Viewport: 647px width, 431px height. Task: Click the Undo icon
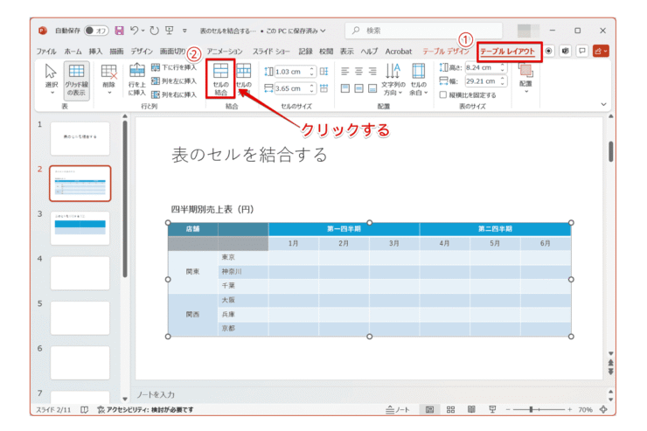click(x=134, y=30)
